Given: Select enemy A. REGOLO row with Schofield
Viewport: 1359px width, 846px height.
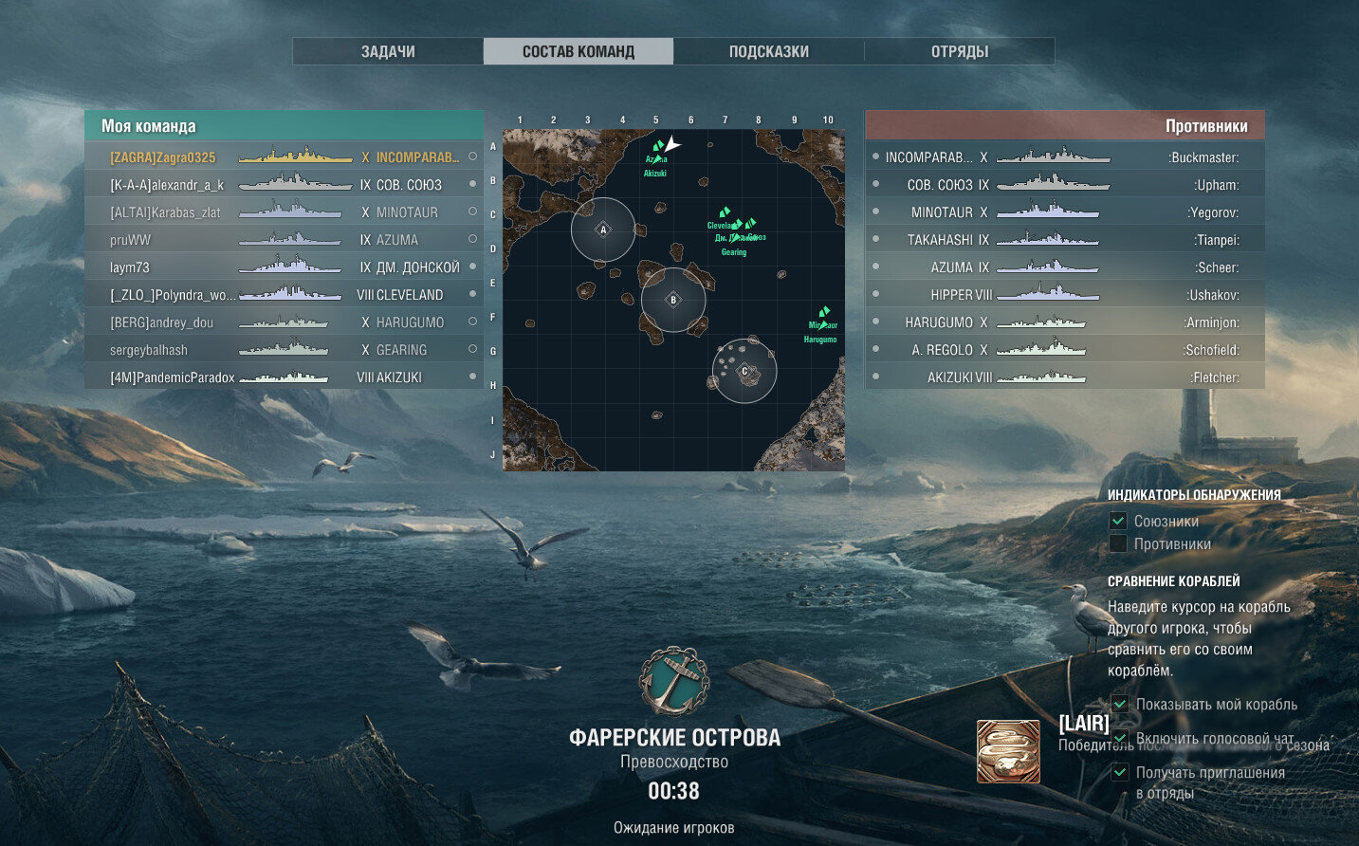Looking at the screenshot, I should pos(1065,350).
